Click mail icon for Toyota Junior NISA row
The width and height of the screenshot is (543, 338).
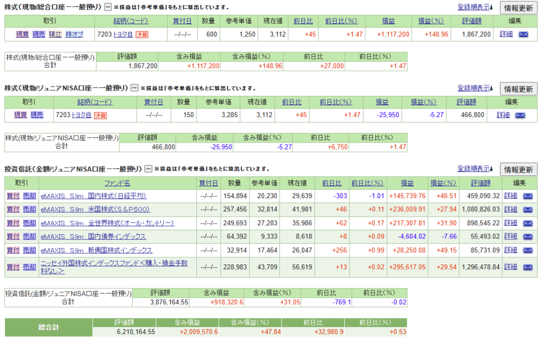(520, 115)
